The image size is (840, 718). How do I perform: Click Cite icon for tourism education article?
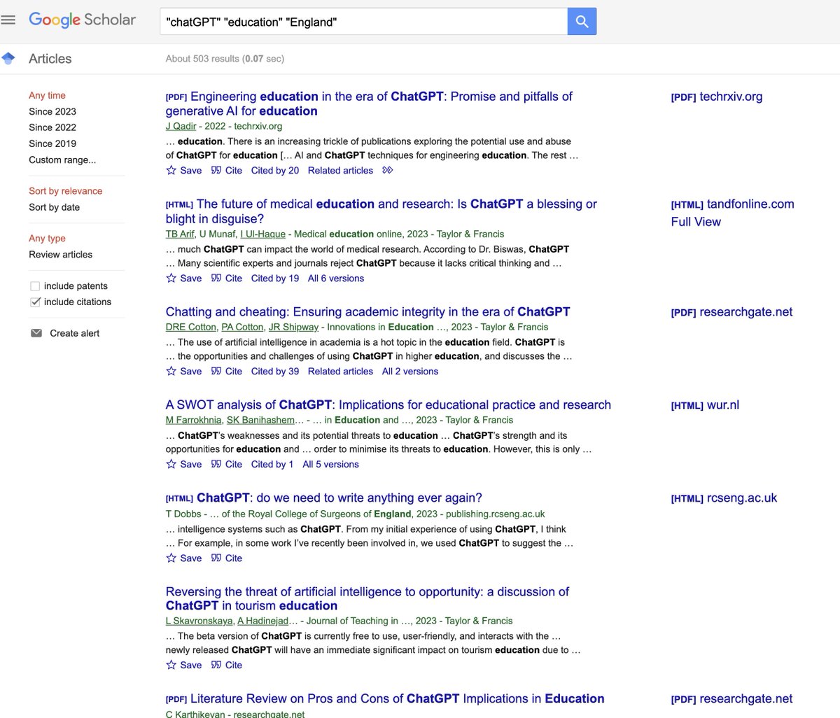tap(216, 665)
